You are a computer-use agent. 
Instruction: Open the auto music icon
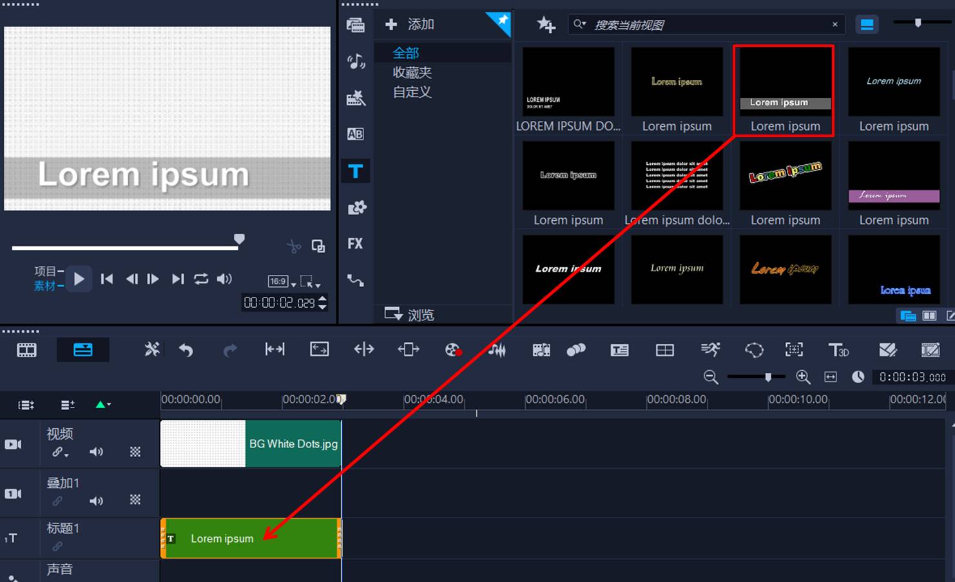pos(541,350)
